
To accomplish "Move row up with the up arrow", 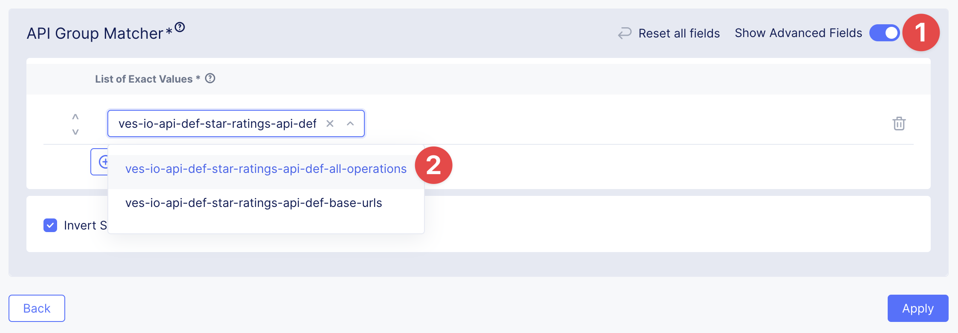I will (75, 116).
